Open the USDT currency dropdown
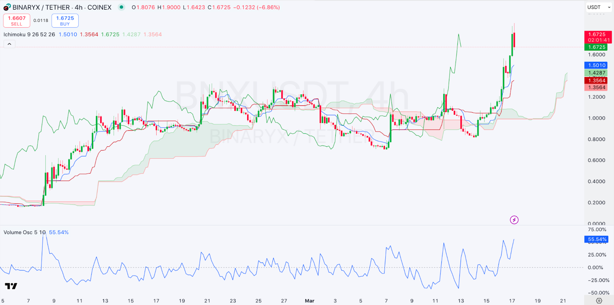Screen dimensions: 614x305 click(x=599, y=7)
